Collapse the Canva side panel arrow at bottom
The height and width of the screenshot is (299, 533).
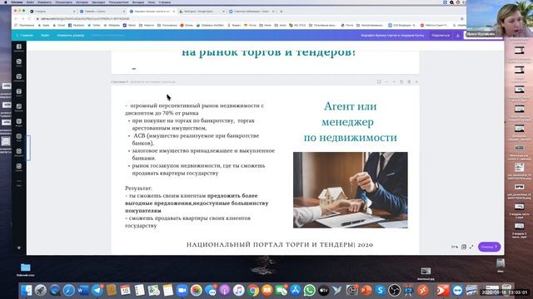point(18,248)
